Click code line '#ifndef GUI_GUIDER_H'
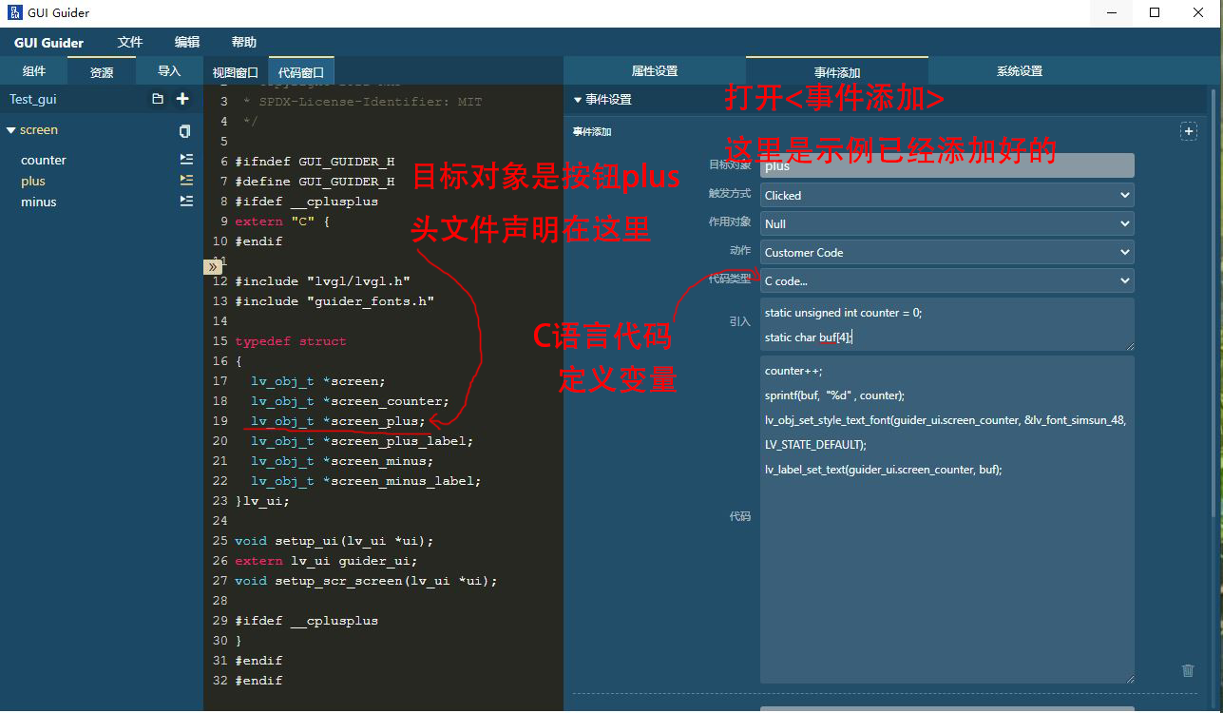The image size is (1223, 713). 315,162
